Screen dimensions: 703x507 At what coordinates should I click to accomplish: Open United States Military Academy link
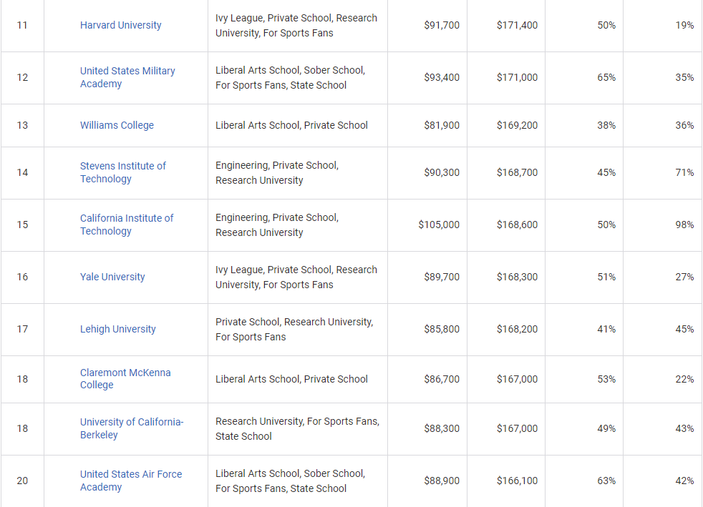click(127, 77)
